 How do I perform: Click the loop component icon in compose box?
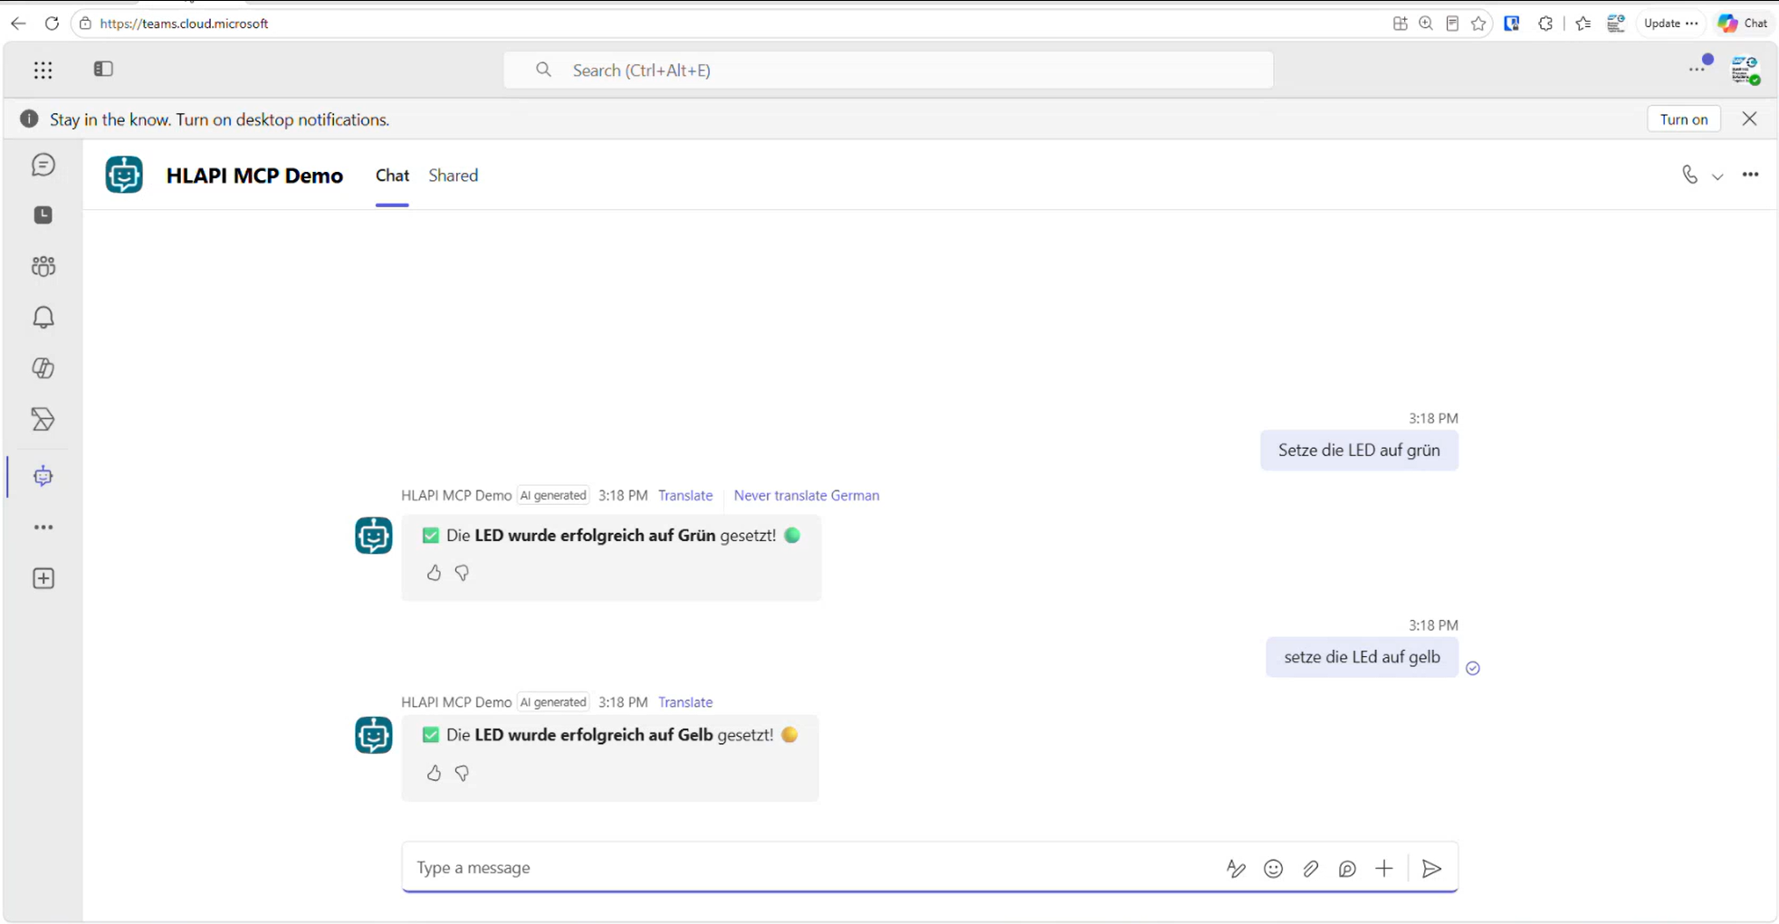(x=1347, y=869)
